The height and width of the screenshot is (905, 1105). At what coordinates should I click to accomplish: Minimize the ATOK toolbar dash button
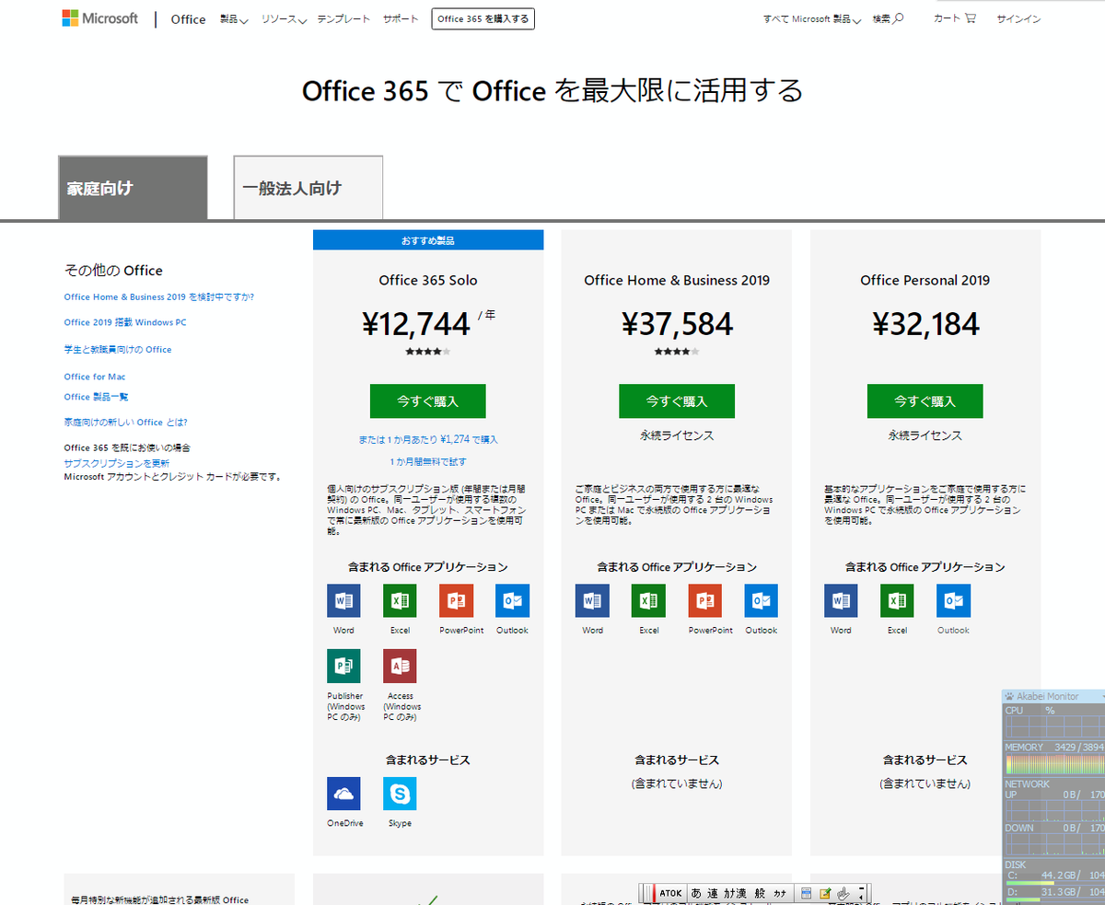click(861, 888)
